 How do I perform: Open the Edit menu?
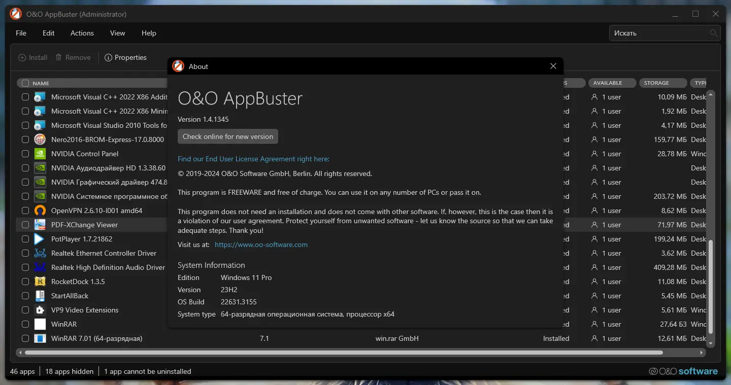tap(49, 33)
